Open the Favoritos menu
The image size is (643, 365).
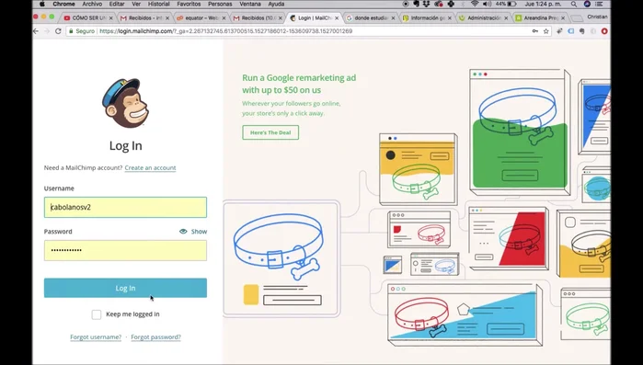(189, 4)
